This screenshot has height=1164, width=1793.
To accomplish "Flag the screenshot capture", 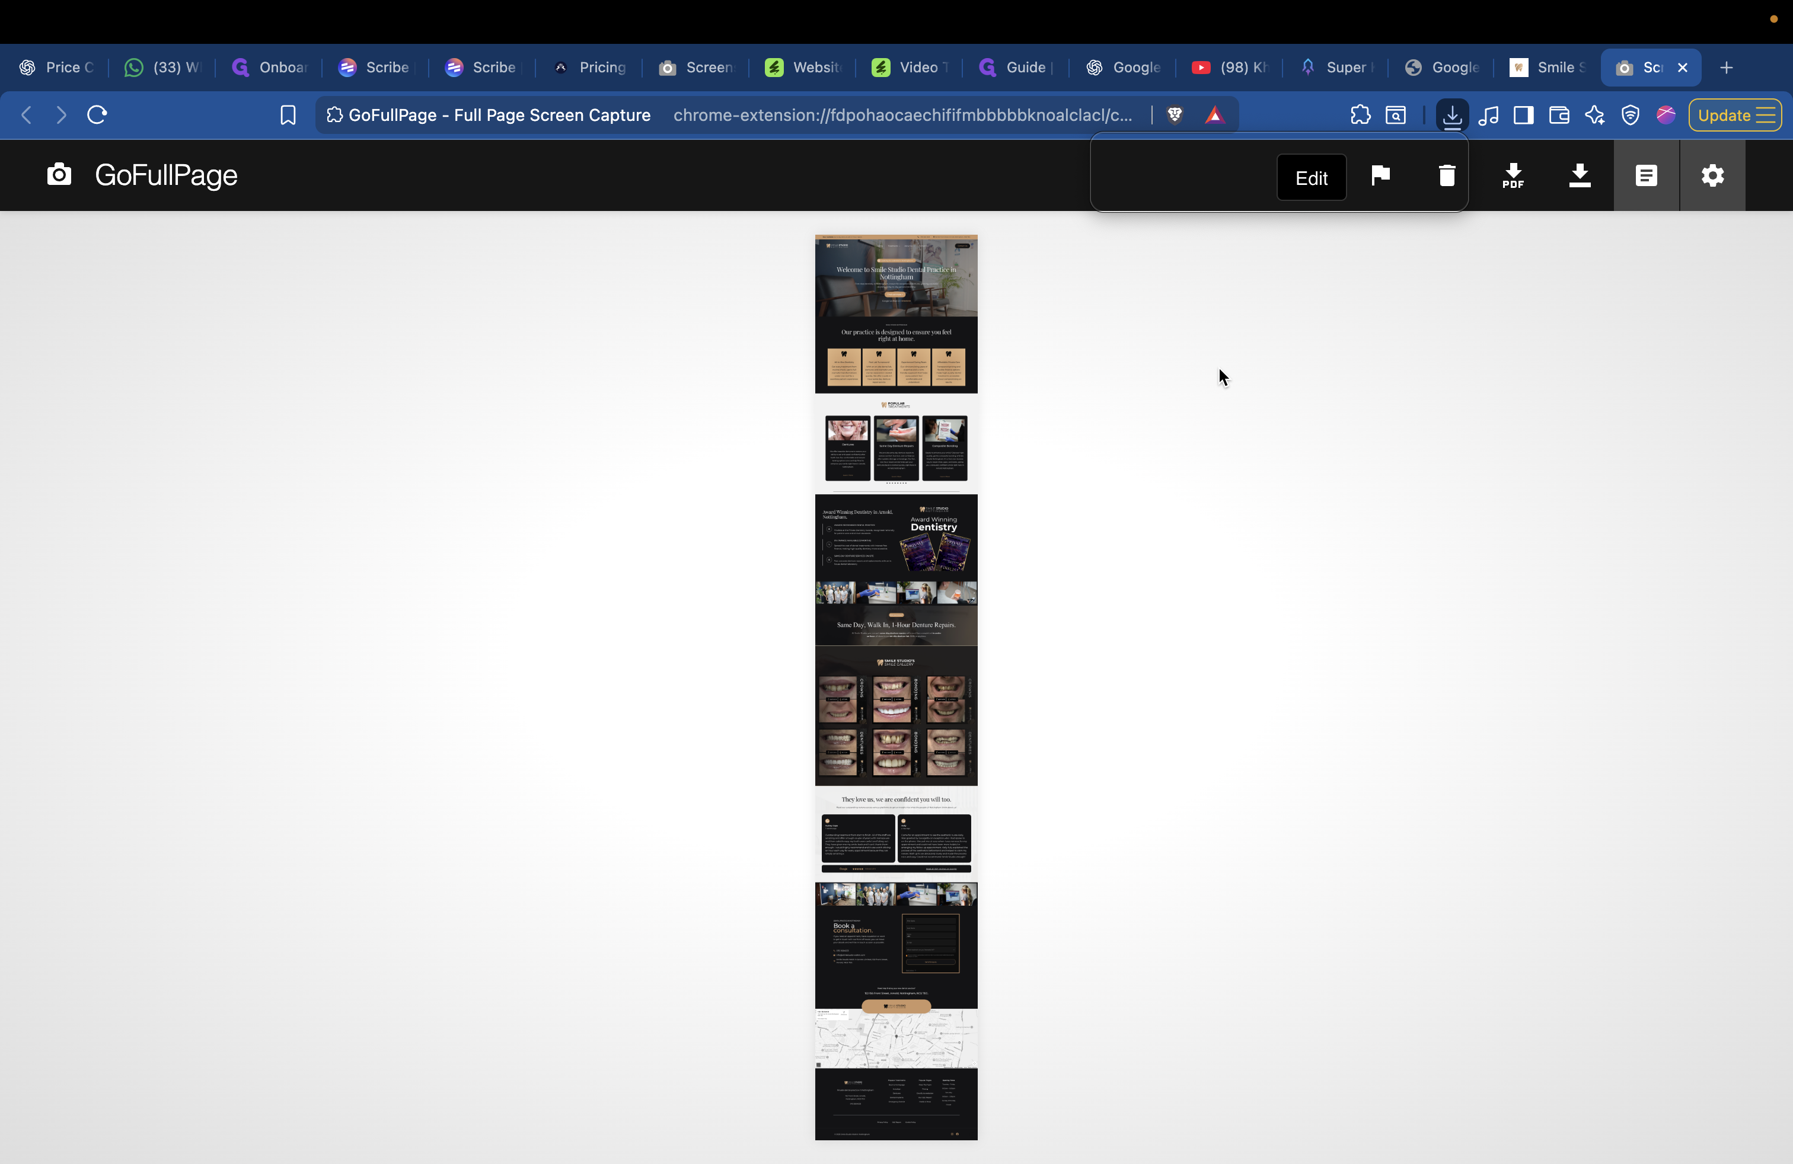I will (1380, 175).
